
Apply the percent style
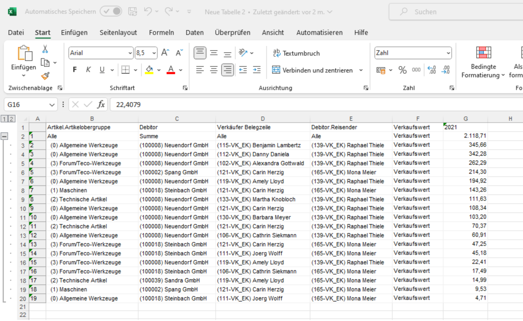coord(403,70)
